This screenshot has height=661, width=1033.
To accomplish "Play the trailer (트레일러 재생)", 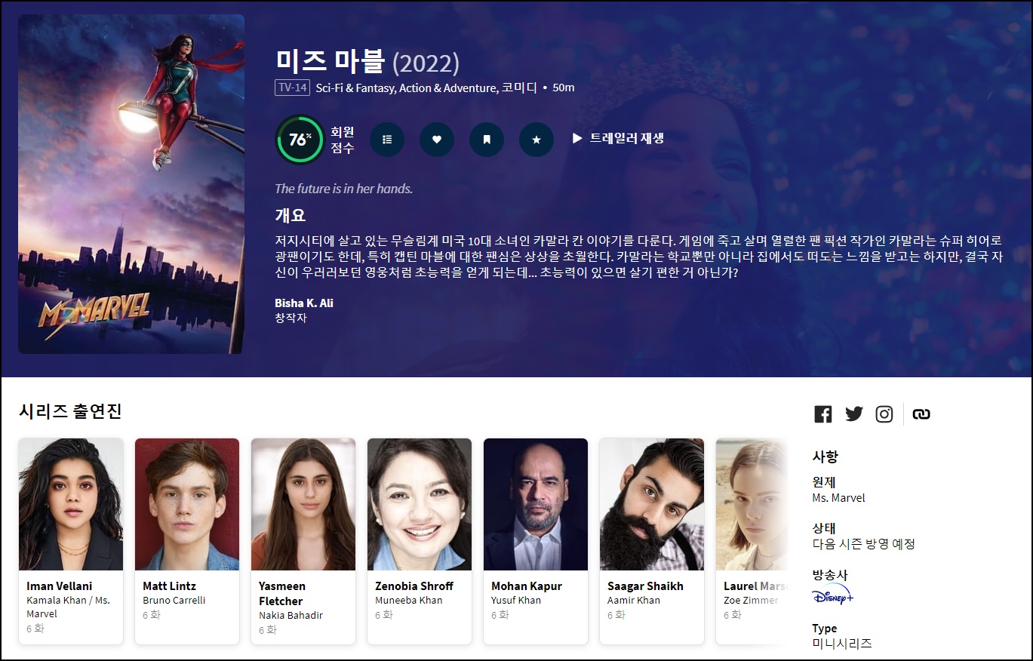I will click(618, 138).
